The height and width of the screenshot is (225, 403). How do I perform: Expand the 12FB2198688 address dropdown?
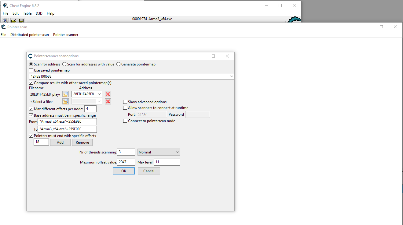click(x=231, y=76)
